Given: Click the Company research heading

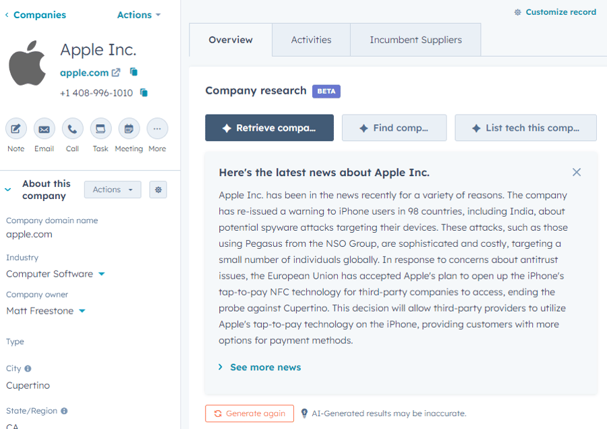Looking at the screenshot, I should [256, 90].
